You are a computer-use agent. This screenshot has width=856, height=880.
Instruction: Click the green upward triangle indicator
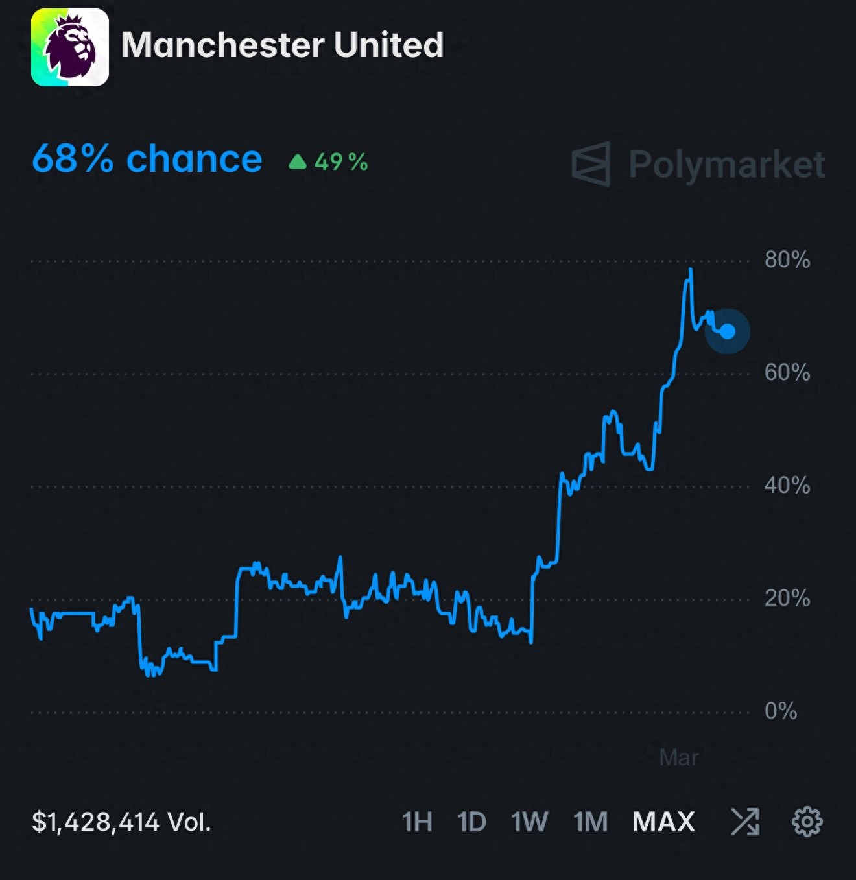[298, 161]
